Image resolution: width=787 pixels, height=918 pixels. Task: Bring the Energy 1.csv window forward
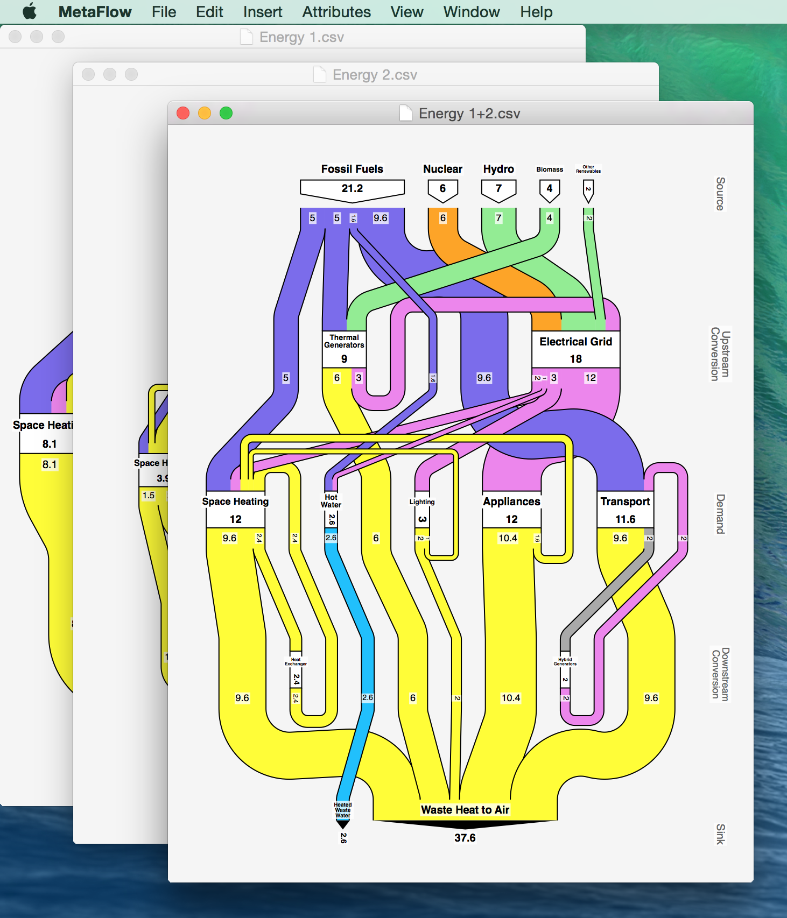[301, 37]
